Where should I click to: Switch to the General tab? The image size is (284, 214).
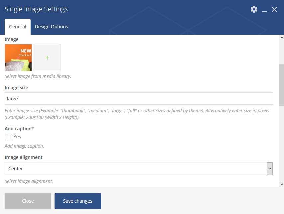coord(18,27)
